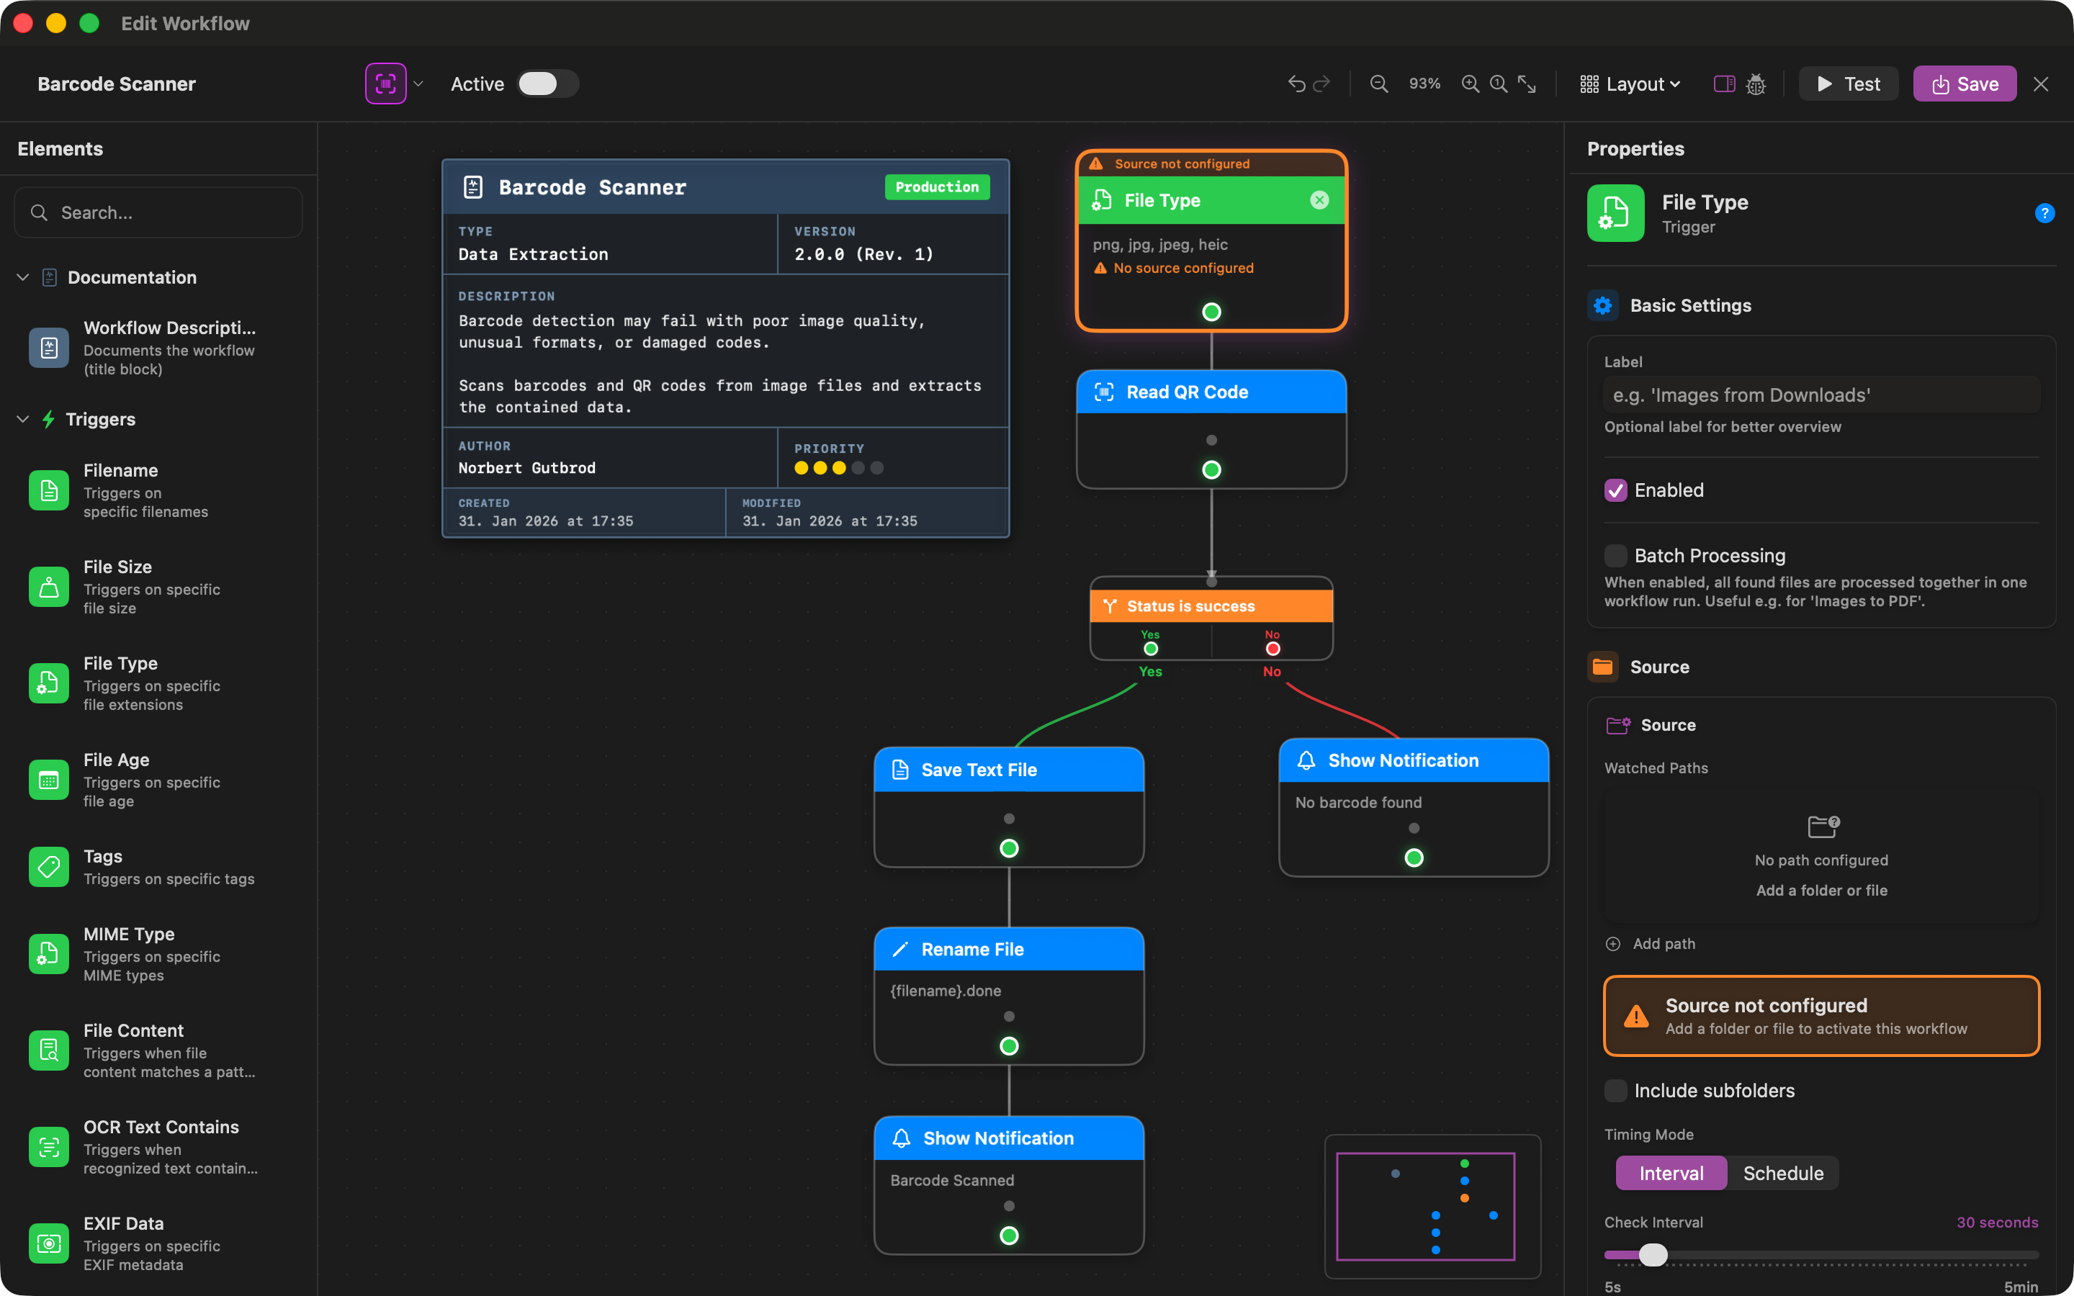This screenshot has width=2074, height=1296.
Task: Enable the Batch Processing checkbox
Action: coord(1615,555)
